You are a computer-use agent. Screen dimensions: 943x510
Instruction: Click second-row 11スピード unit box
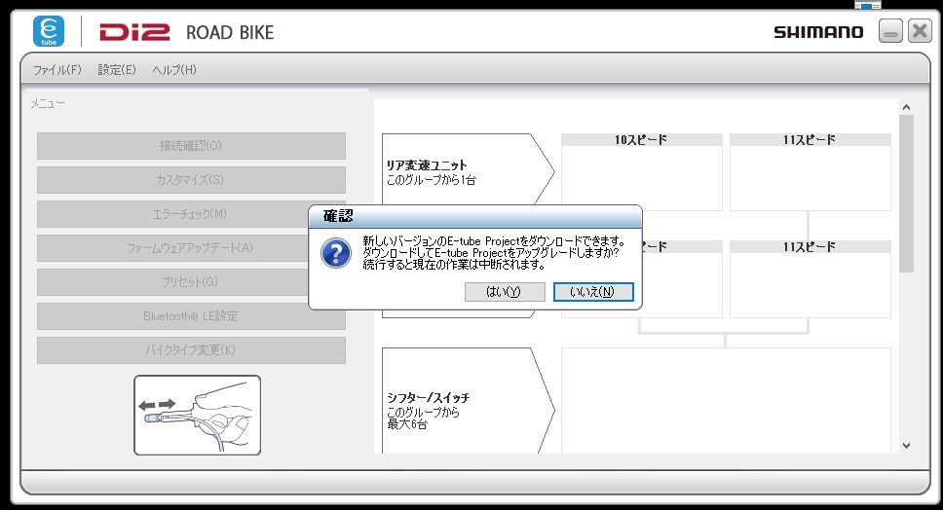(x=811, y=279)
